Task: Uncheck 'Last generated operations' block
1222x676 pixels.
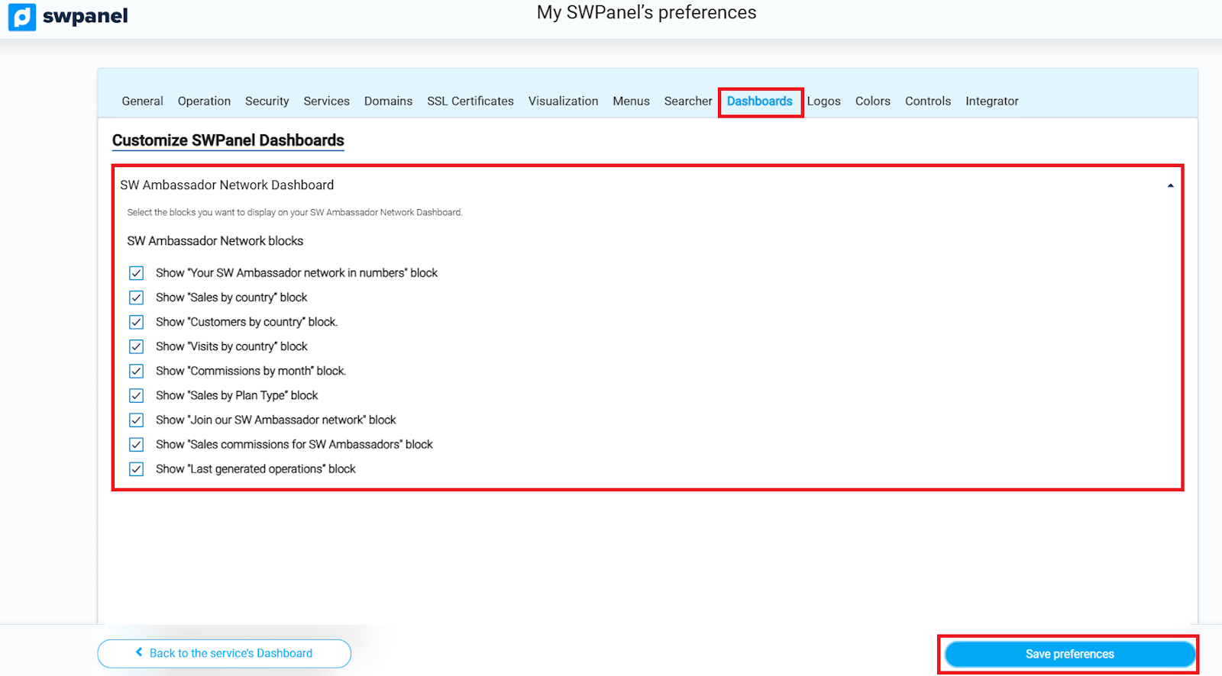Action: 137,469
